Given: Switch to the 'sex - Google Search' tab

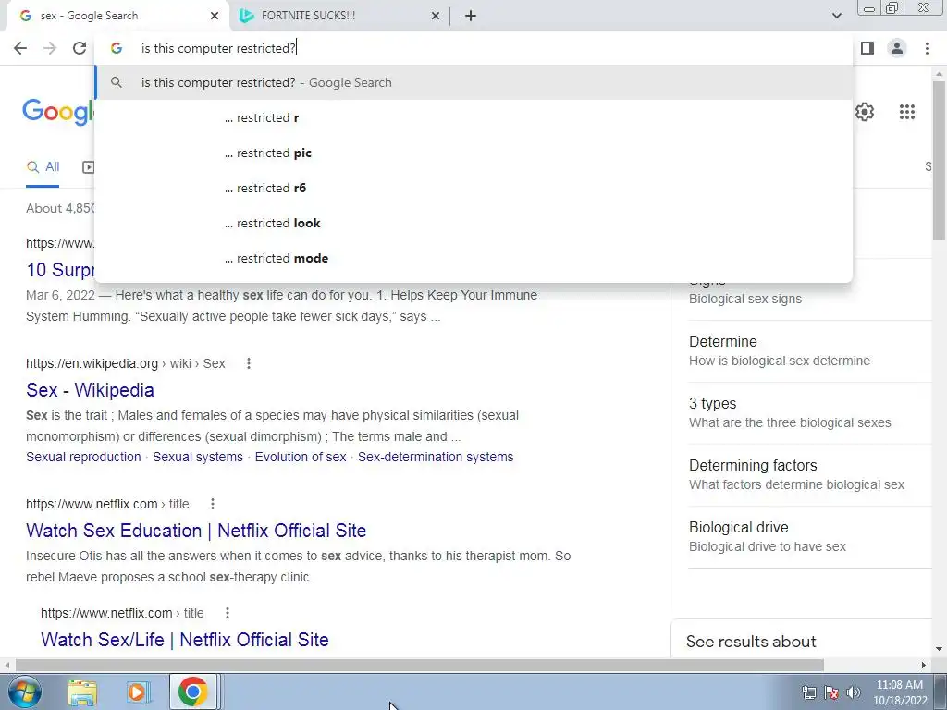Looking at the screenshot, I should [117, 16].
